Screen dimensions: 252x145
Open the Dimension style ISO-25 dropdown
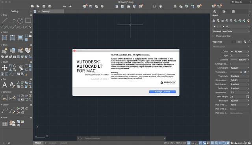[240, 80]
